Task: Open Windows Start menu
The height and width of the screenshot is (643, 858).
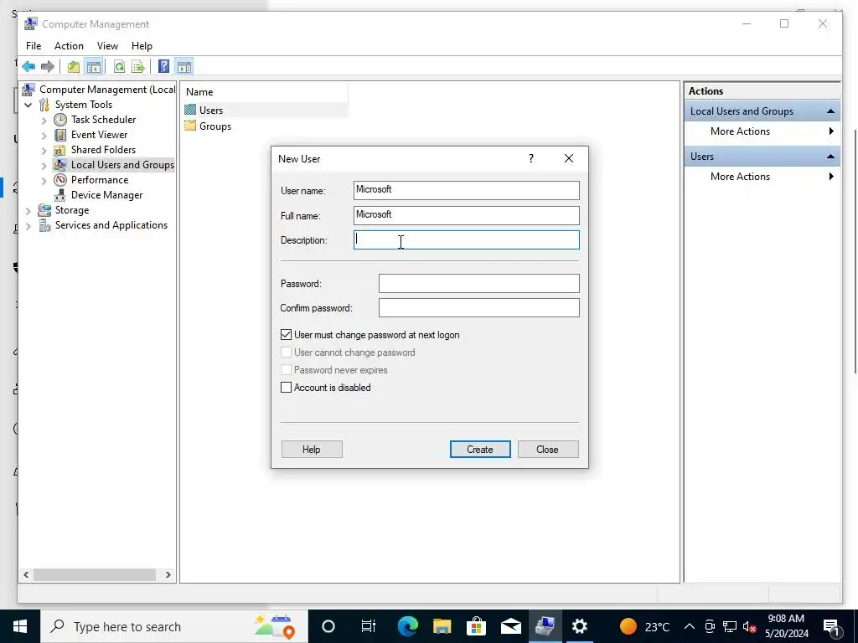Action: 20,626
